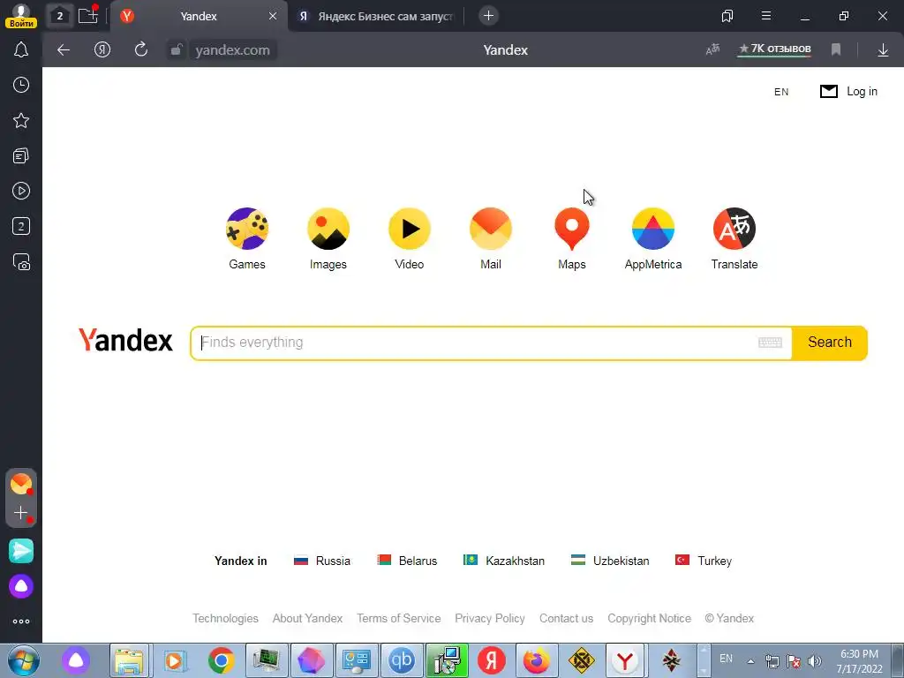Open bookmarks star in sidebar
Viewport: 904px width, 678px height.
tap(21, 120)
